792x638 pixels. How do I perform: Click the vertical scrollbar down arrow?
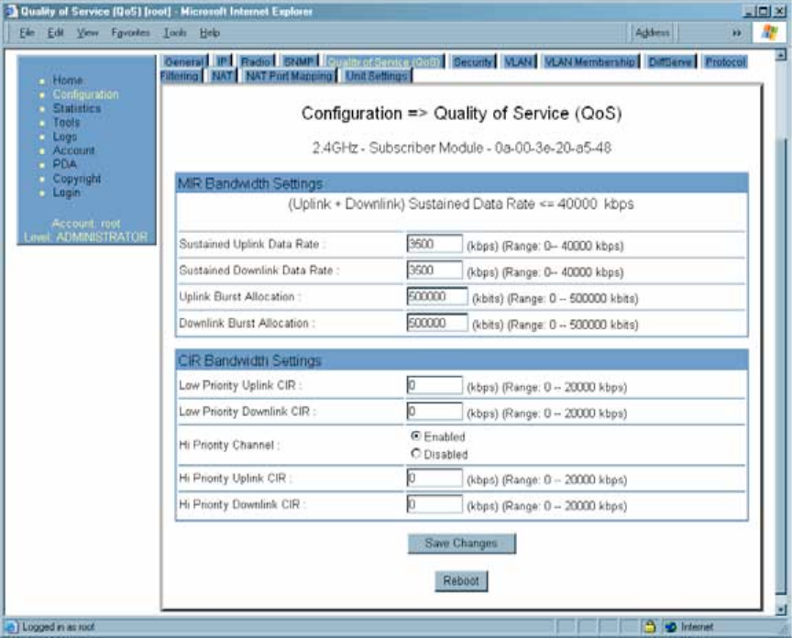(x=781, y=608)
